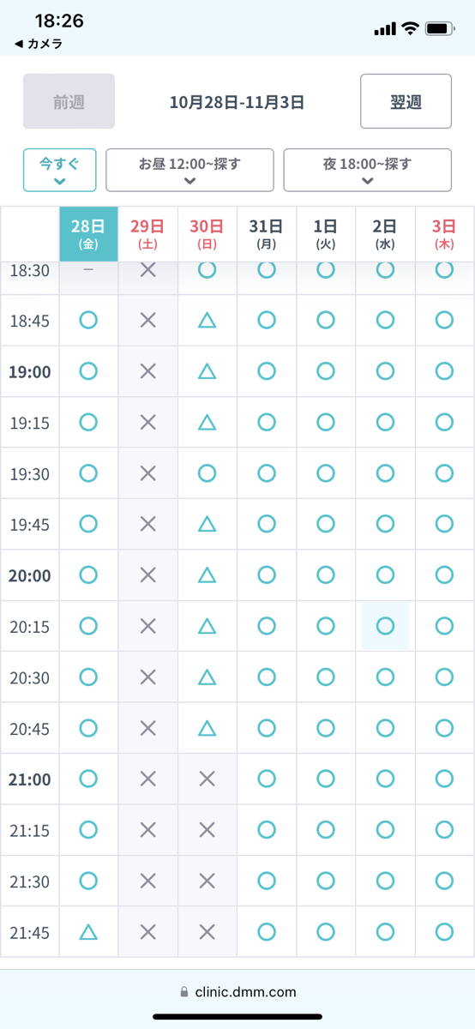Pick the circle slot at 21:30 on 3日
Image resolution: width=475 pixels, height=1029 pixels.
[x=444, y=882]
